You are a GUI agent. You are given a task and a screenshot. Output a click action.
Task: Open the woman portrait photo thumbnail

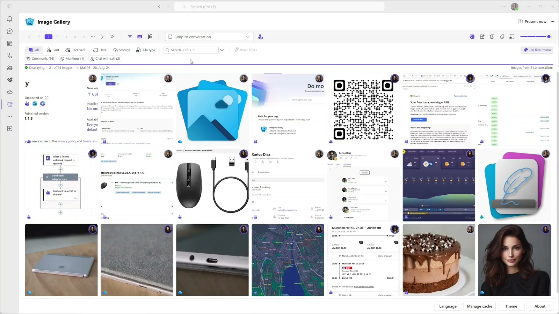point(515,260)
